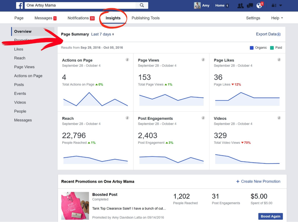Click the Boosted Post title
The image size is (298, 222).
(105, 194)
